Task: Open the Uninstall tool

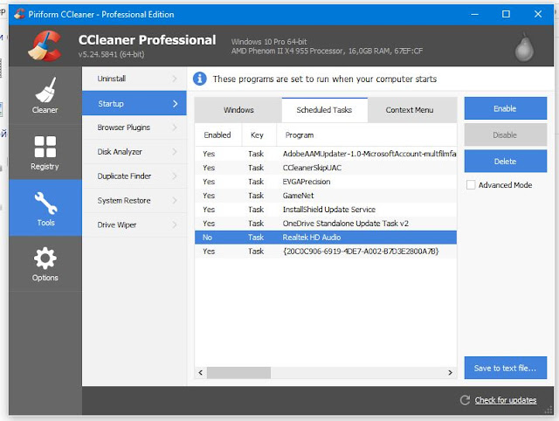Action: pyautogui.click(x=134, y=79)
